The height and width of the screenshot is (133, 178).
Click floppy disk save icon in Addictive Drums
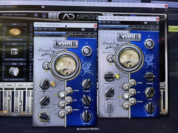pyautogui.click(x=44, y=15)
